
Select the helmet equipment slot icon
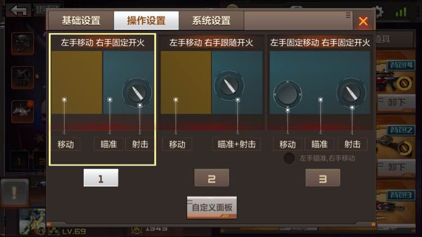click(23, 43)
